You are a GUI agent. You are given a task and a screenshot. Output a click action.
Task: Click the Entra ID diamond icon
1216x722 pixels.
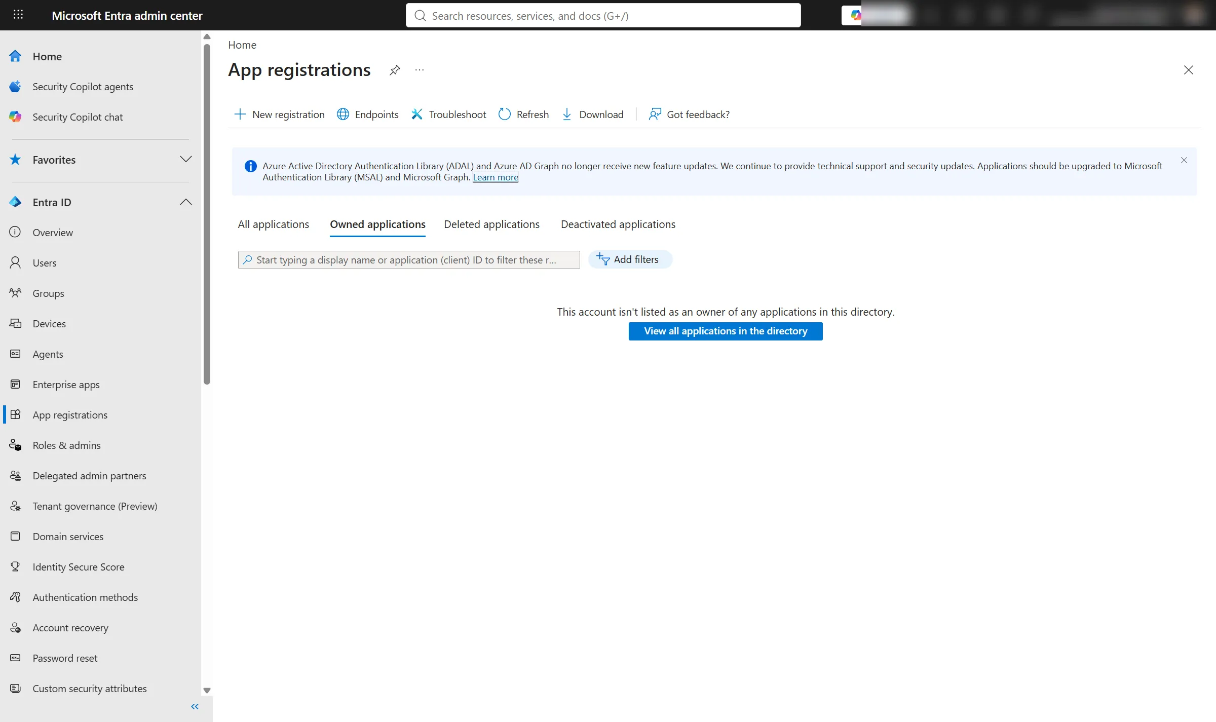tap(15, 202)
